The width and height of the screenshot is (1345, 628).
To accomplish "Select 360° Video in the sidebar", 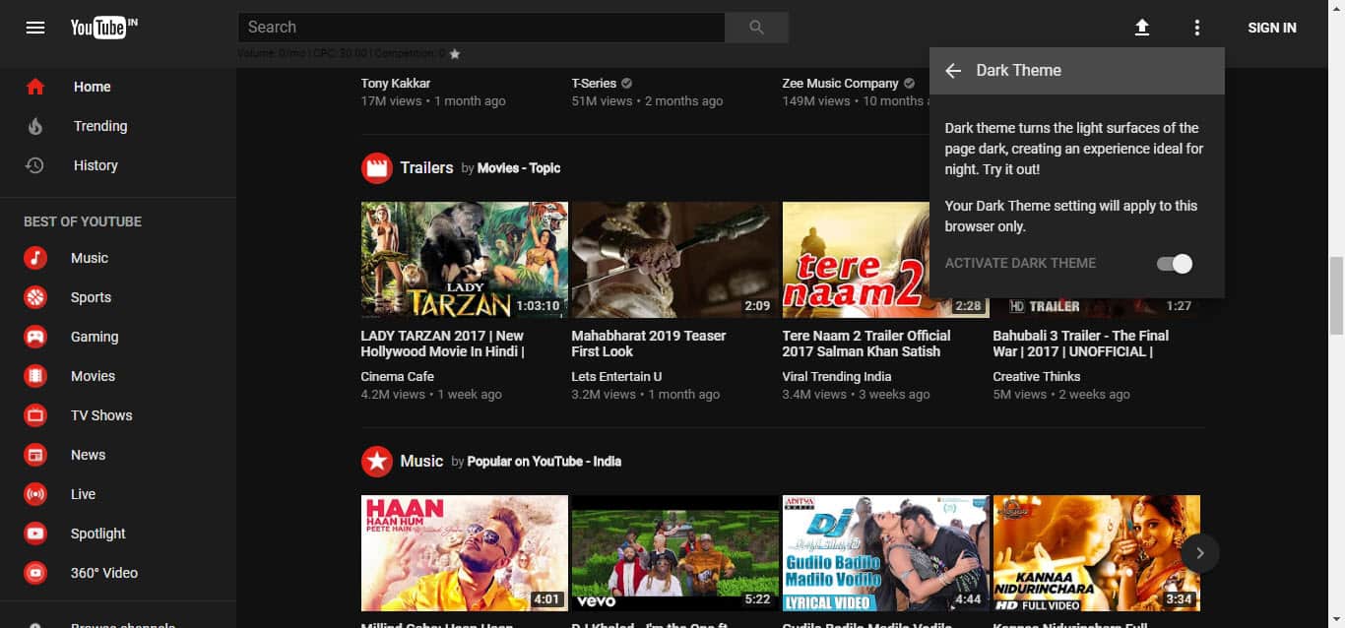I will (118, 573).
